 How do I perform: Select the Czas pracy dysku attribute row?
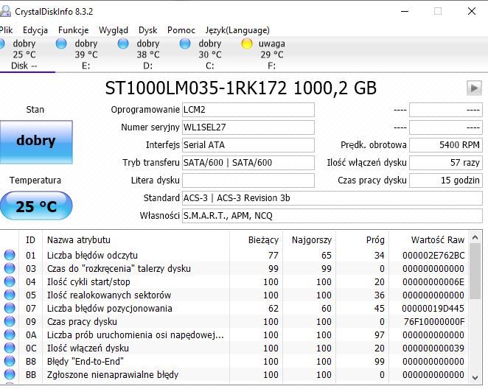coord(234,321)
